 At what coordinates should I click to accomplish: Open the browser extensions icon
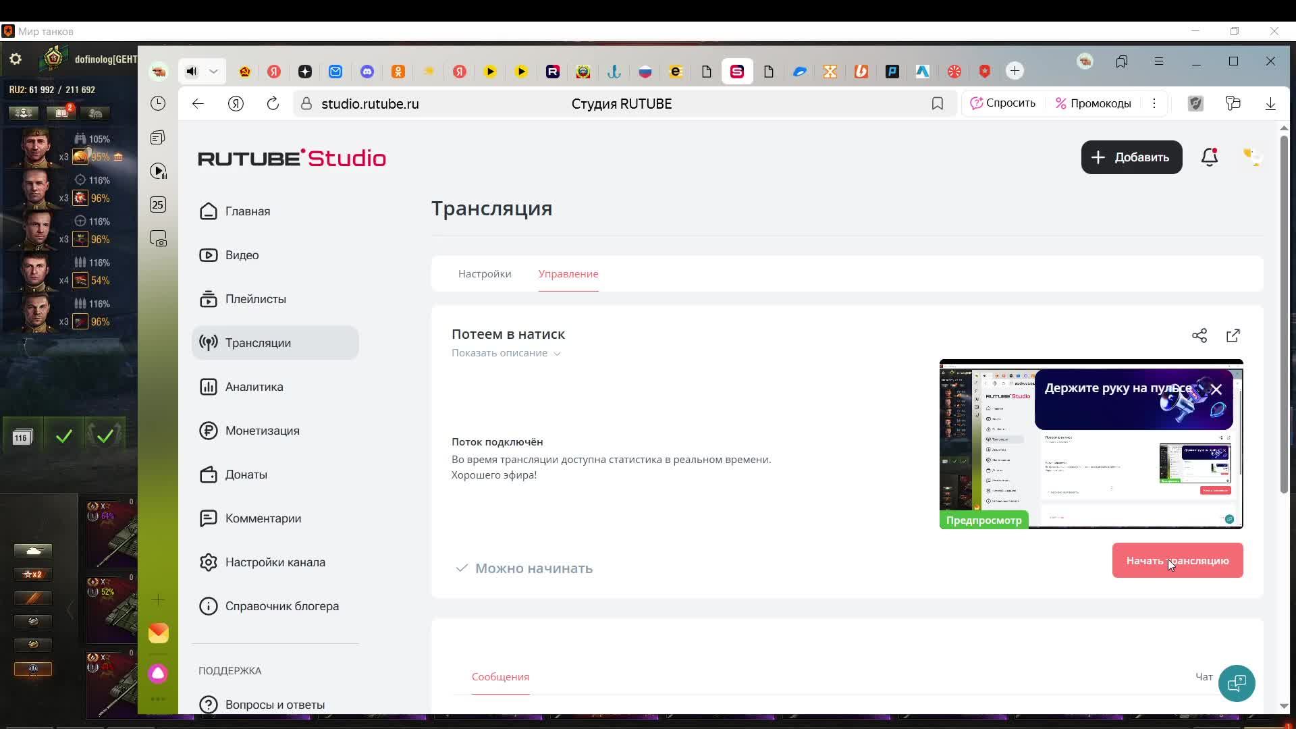[x=1233, y=103]
